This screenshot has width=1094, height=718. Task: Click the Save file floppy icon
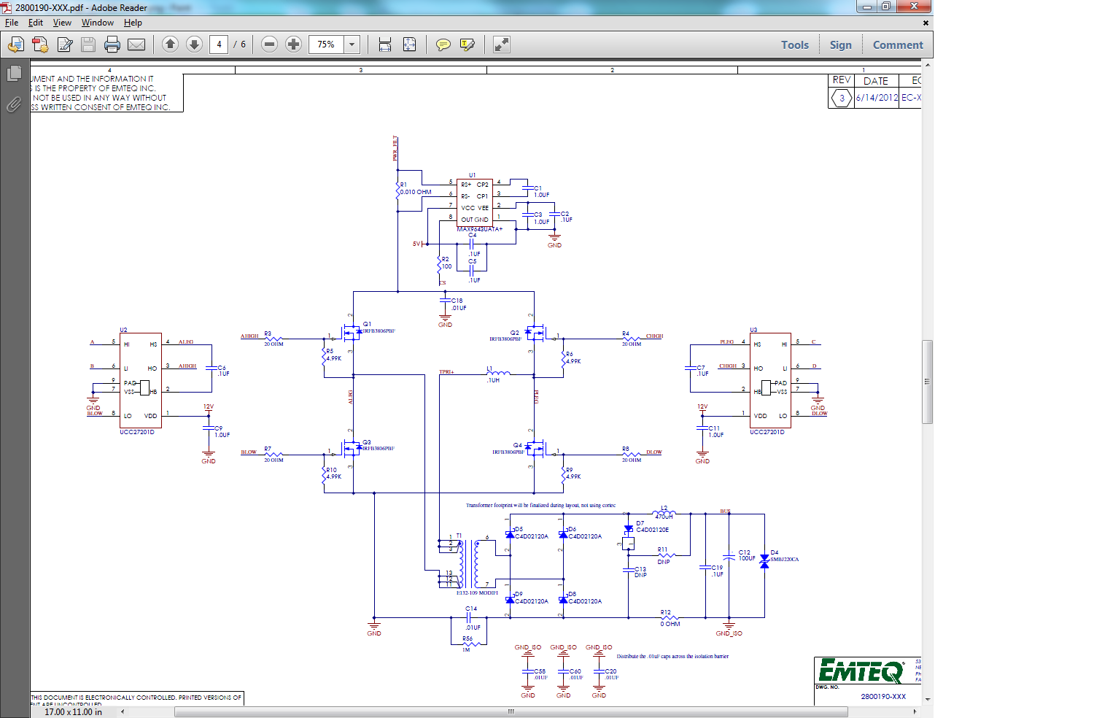[x=88, y=45]
